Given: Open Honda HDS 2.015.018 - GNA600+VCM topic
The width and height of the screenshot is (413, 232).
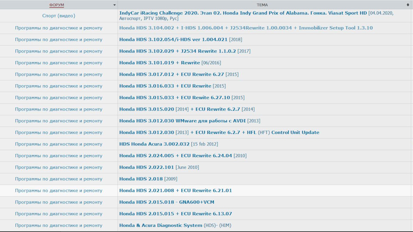Looking at the screenshot, I should pyautogui.click(x=167, y=202).
